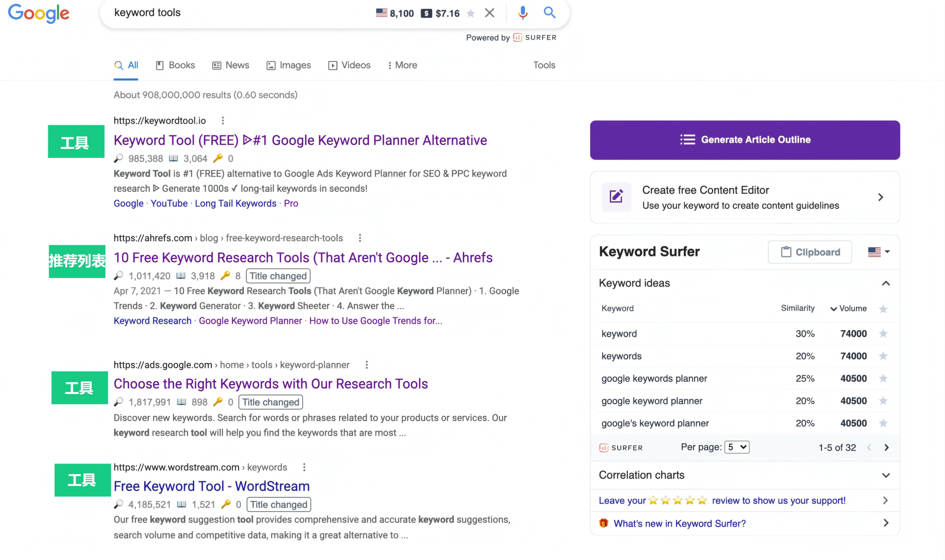
Task: Star the 'keyword' row
Action: point(883,333)
